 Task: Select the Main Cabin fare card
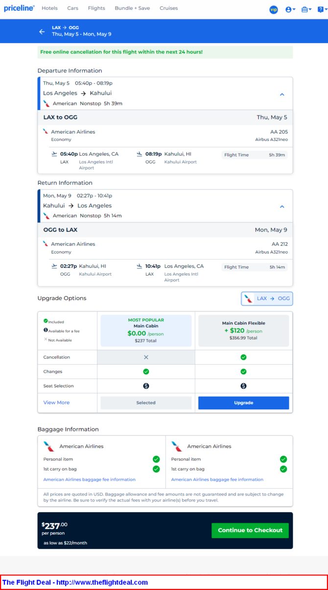coord(146,330)
